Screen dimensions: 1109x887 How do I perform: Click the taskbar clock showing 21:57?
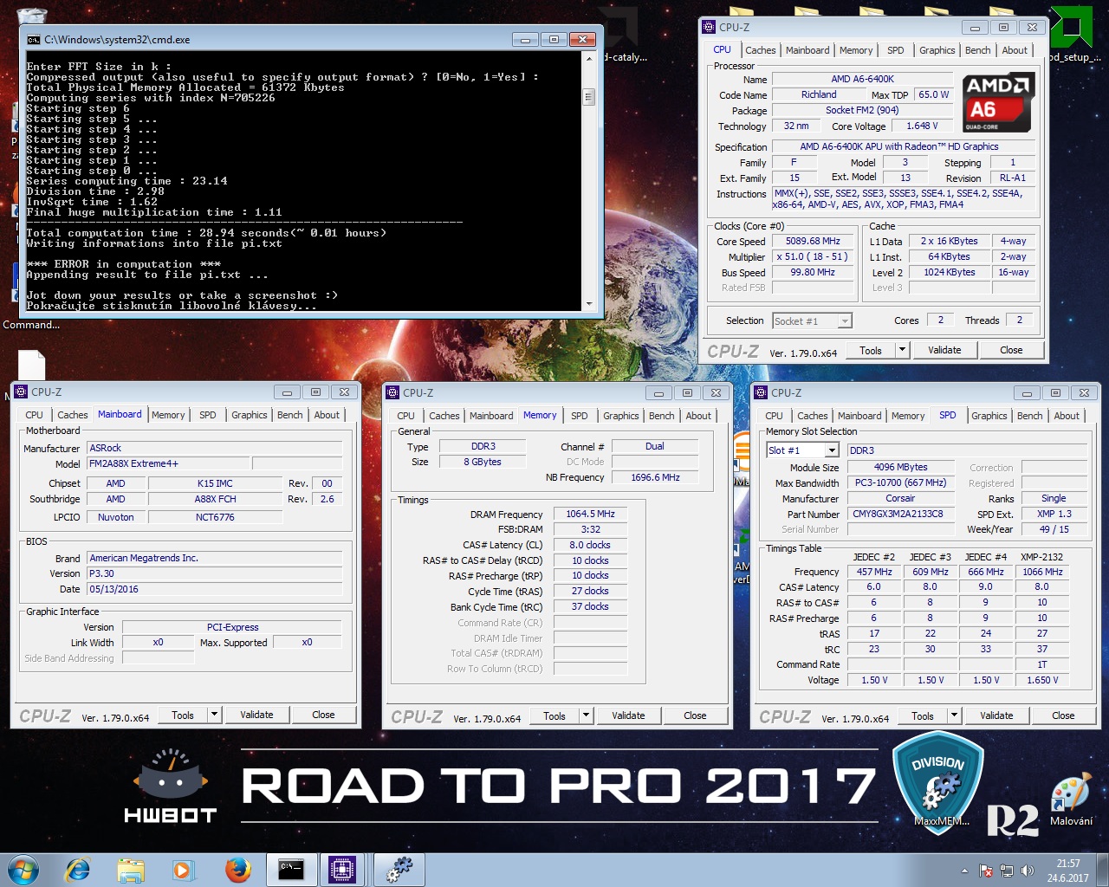click(x=1067, y=870)
